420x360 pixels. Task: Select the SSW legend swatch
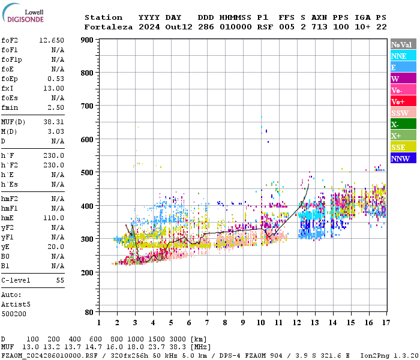(x=403, y=113)
